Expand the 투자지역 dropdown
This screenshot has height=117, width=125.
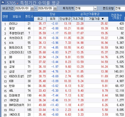95,8
